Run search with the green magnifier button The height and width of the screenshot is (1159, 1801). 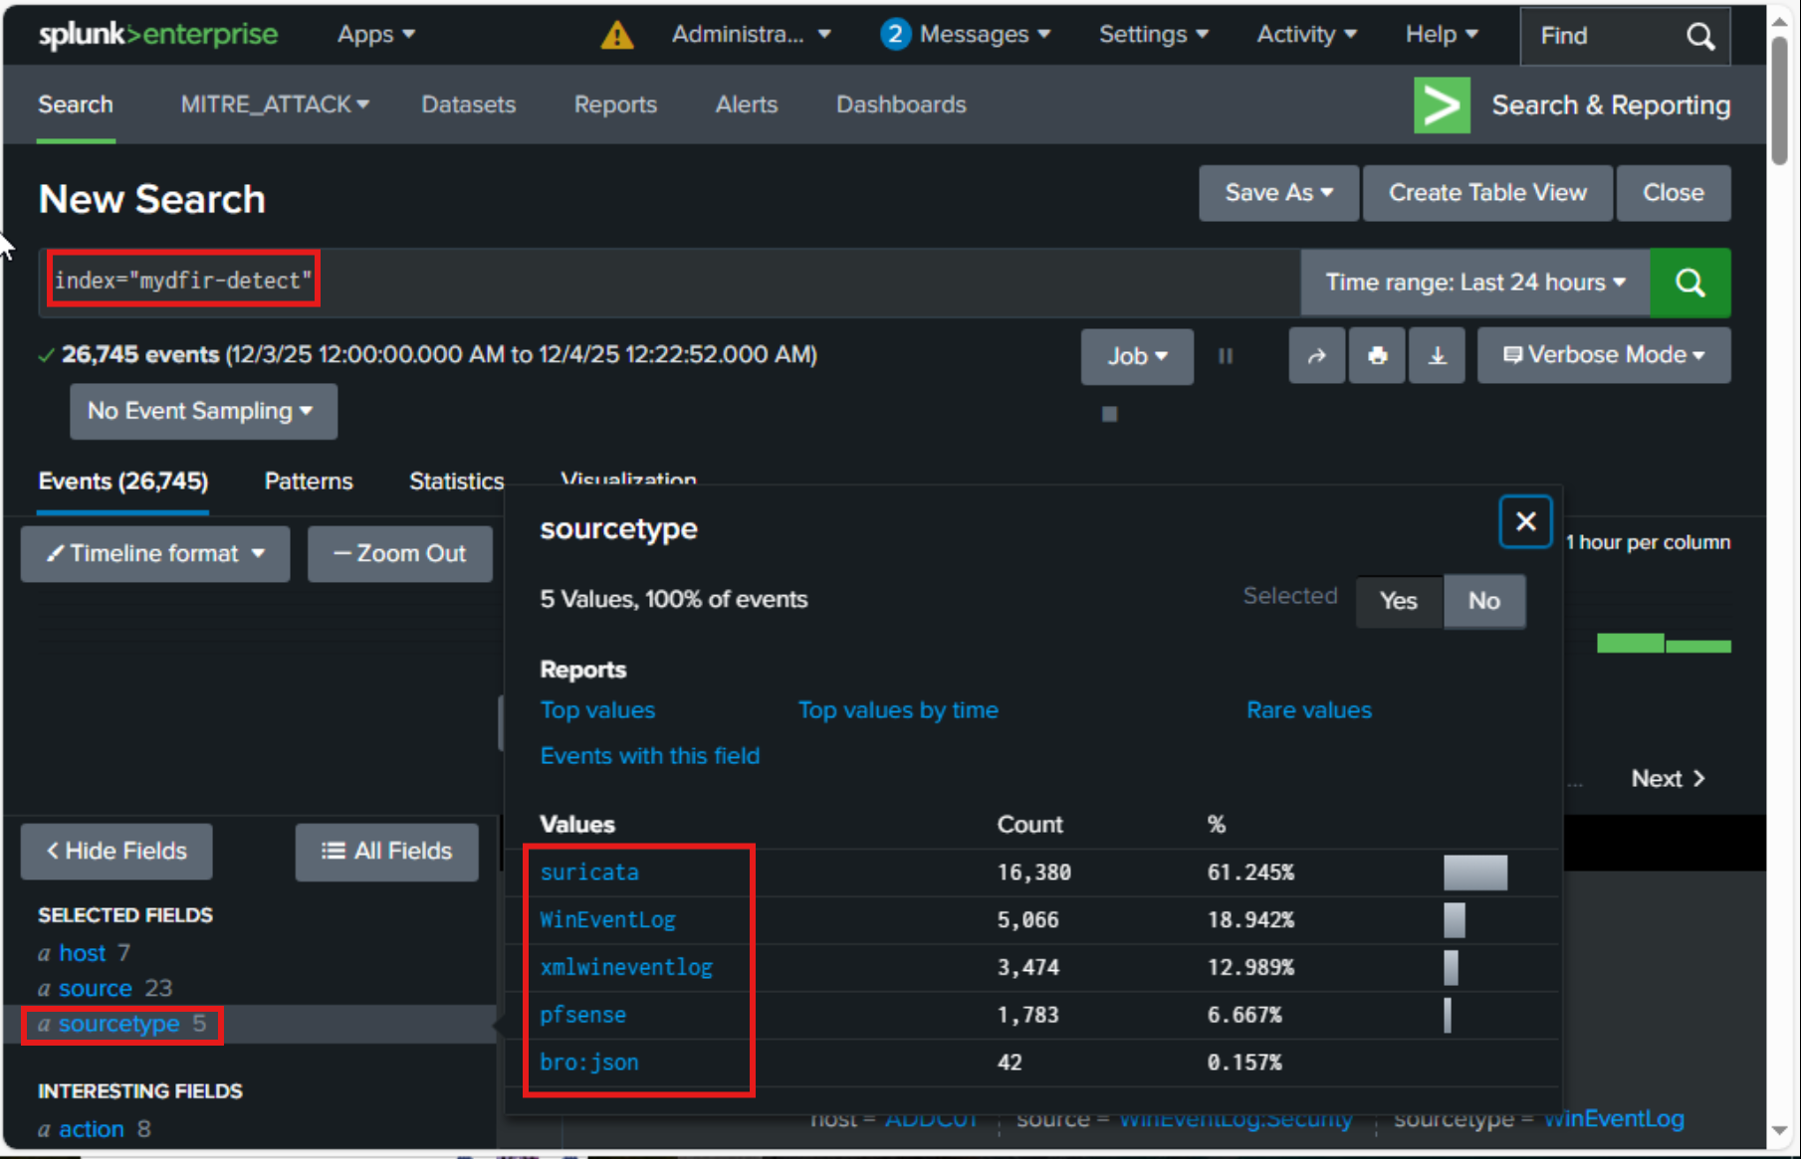tap(1689, 283)
